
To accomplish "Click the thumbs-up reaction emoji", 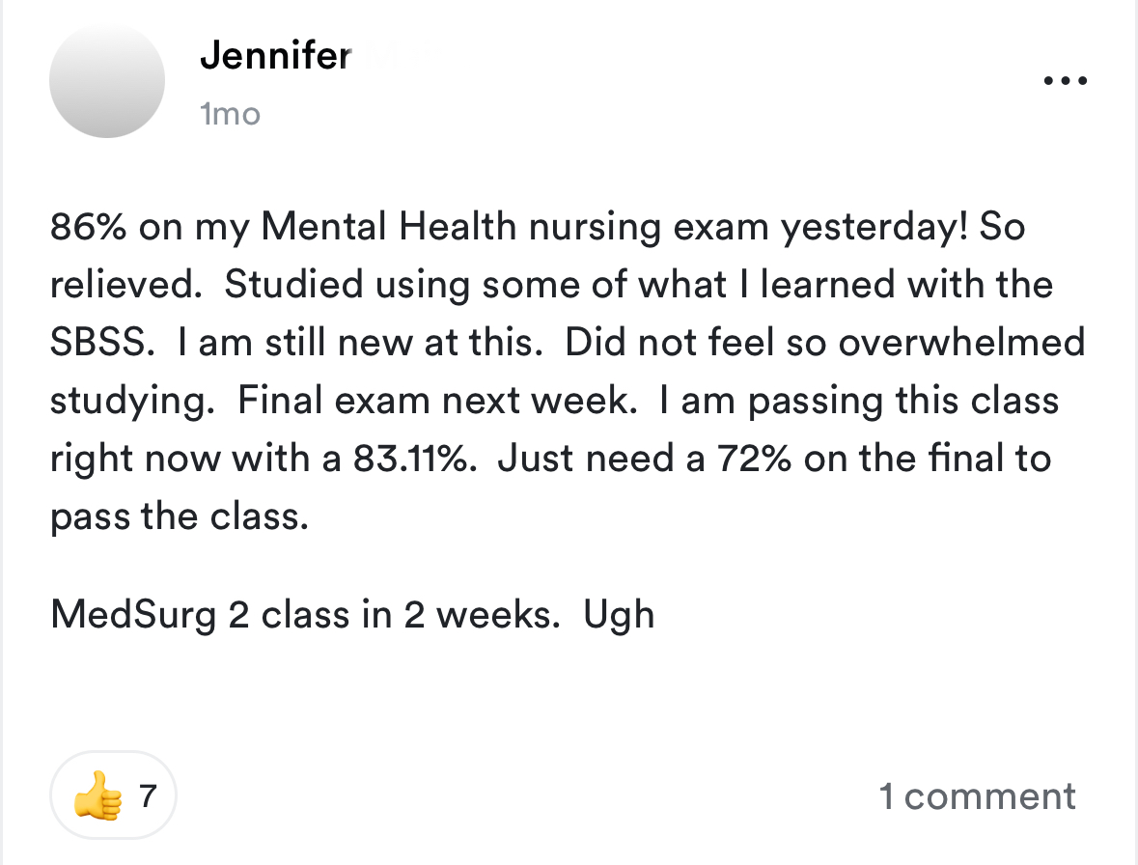I will pos(97,798).
